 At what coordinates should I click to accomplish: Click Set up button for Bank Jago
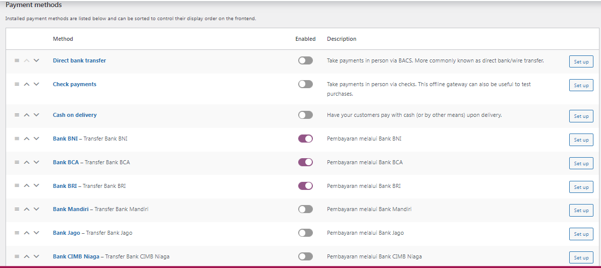581,234
